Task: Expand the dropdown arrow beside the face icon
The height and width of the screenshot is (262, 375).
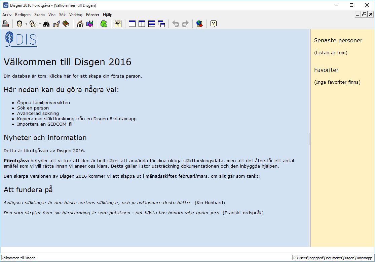Action: click(x=26, y=24)
